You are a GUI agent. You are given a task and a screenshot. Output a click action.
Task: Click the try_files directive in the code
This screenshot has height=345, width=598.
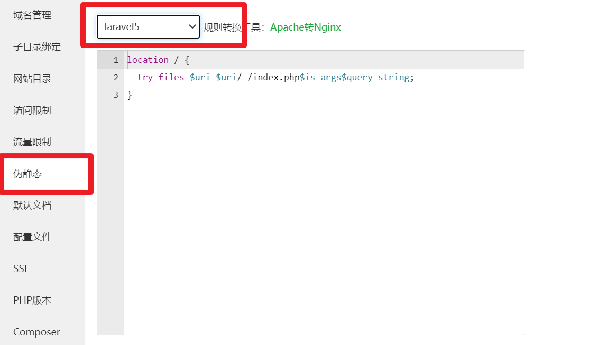(x=161, y=78)
